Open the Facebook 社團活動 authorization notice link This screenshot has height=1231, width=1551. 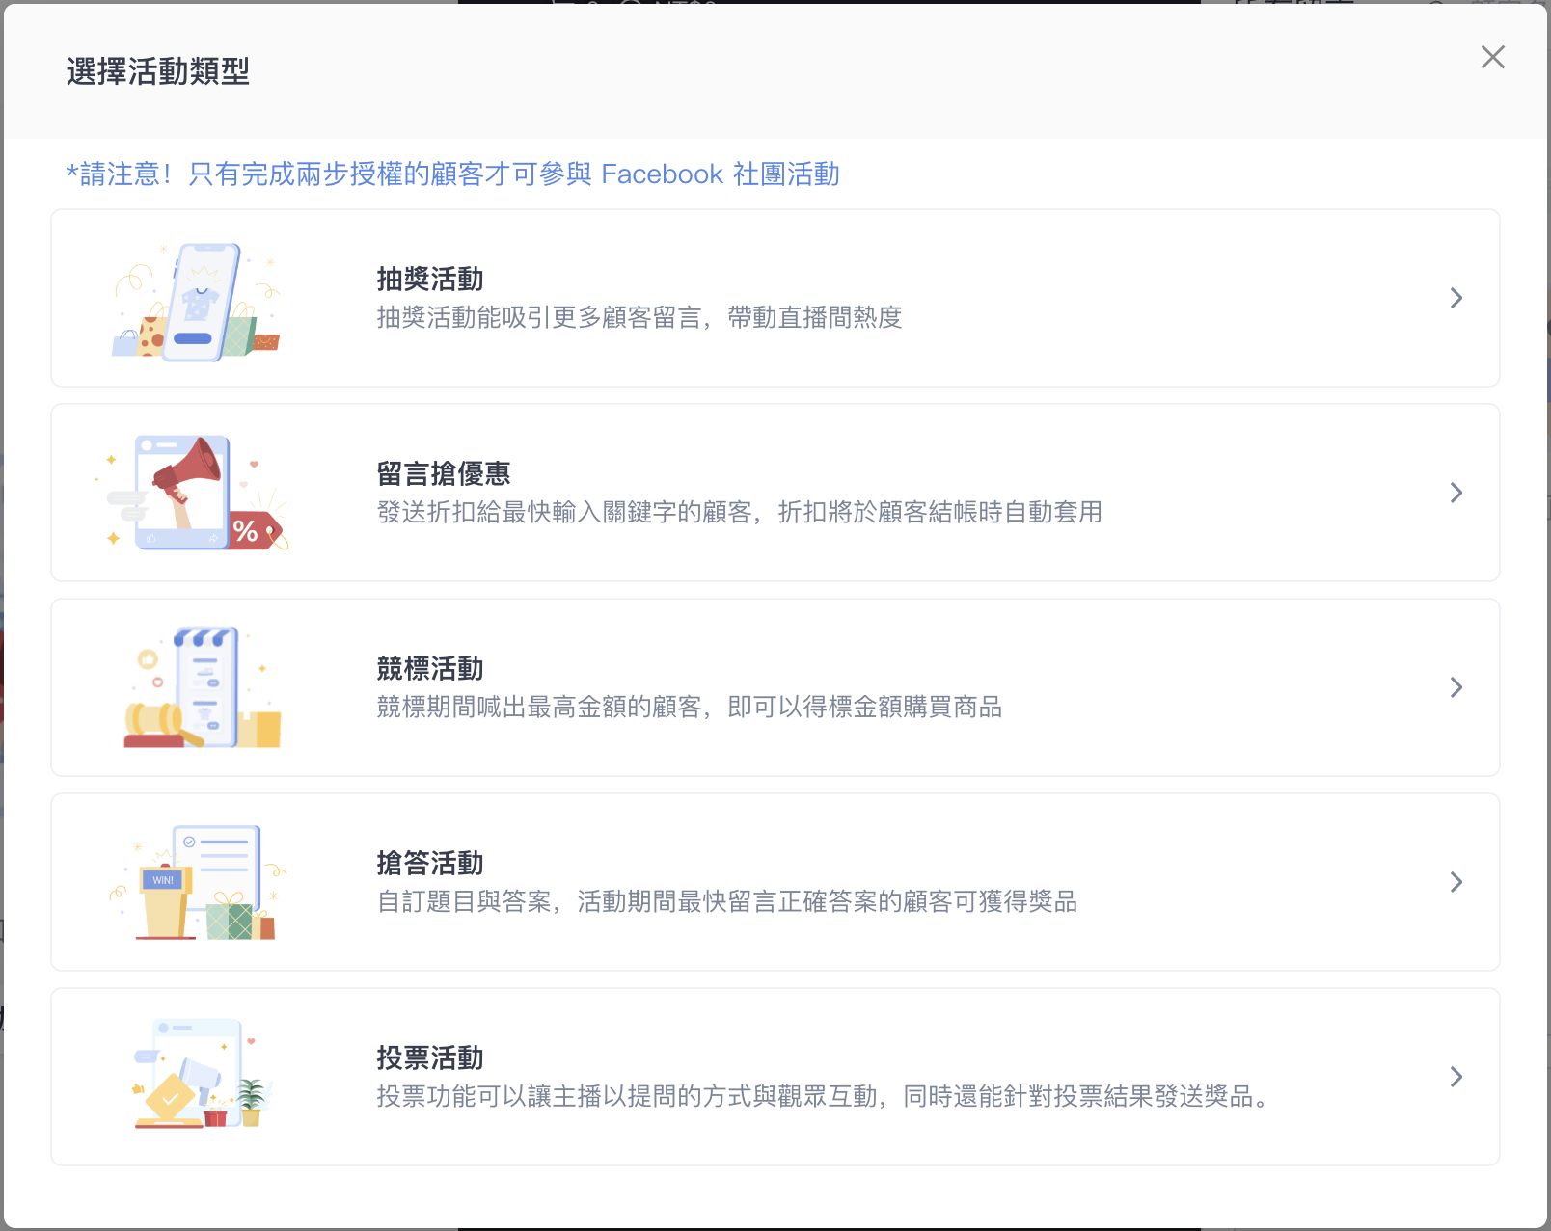pos(453,174)
